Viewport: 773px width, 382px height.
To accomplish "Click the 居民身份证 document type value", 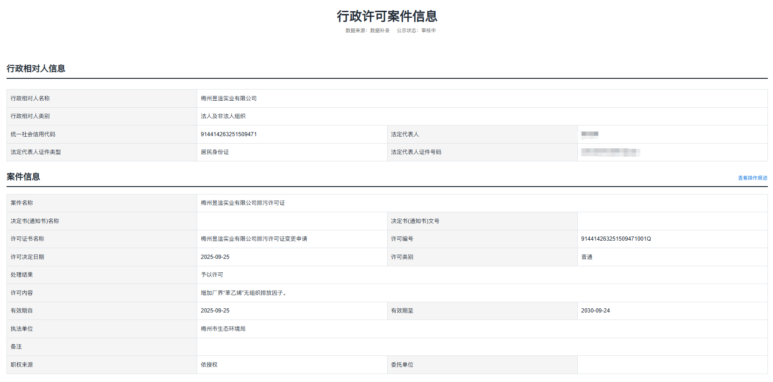I will point(214,152).
